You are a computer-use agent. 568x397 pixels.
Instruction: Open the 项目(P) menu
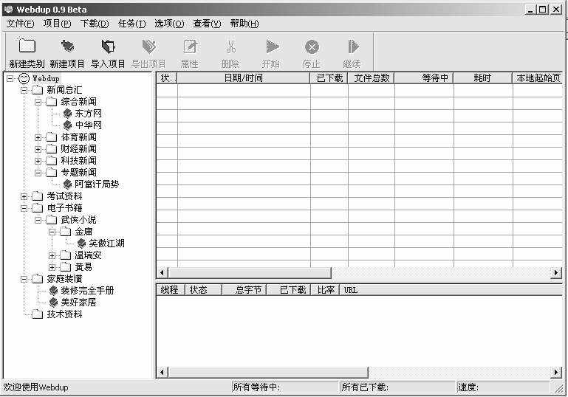[x=57, y=24]
